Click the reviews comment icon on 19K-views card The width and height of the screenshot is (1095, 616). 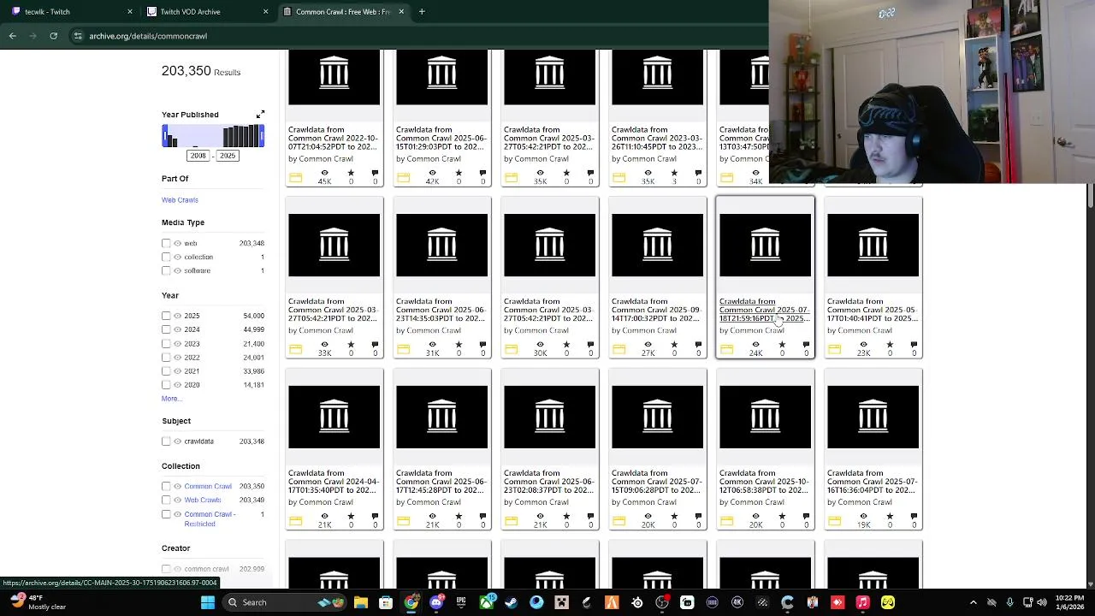[x=914, y=516]
